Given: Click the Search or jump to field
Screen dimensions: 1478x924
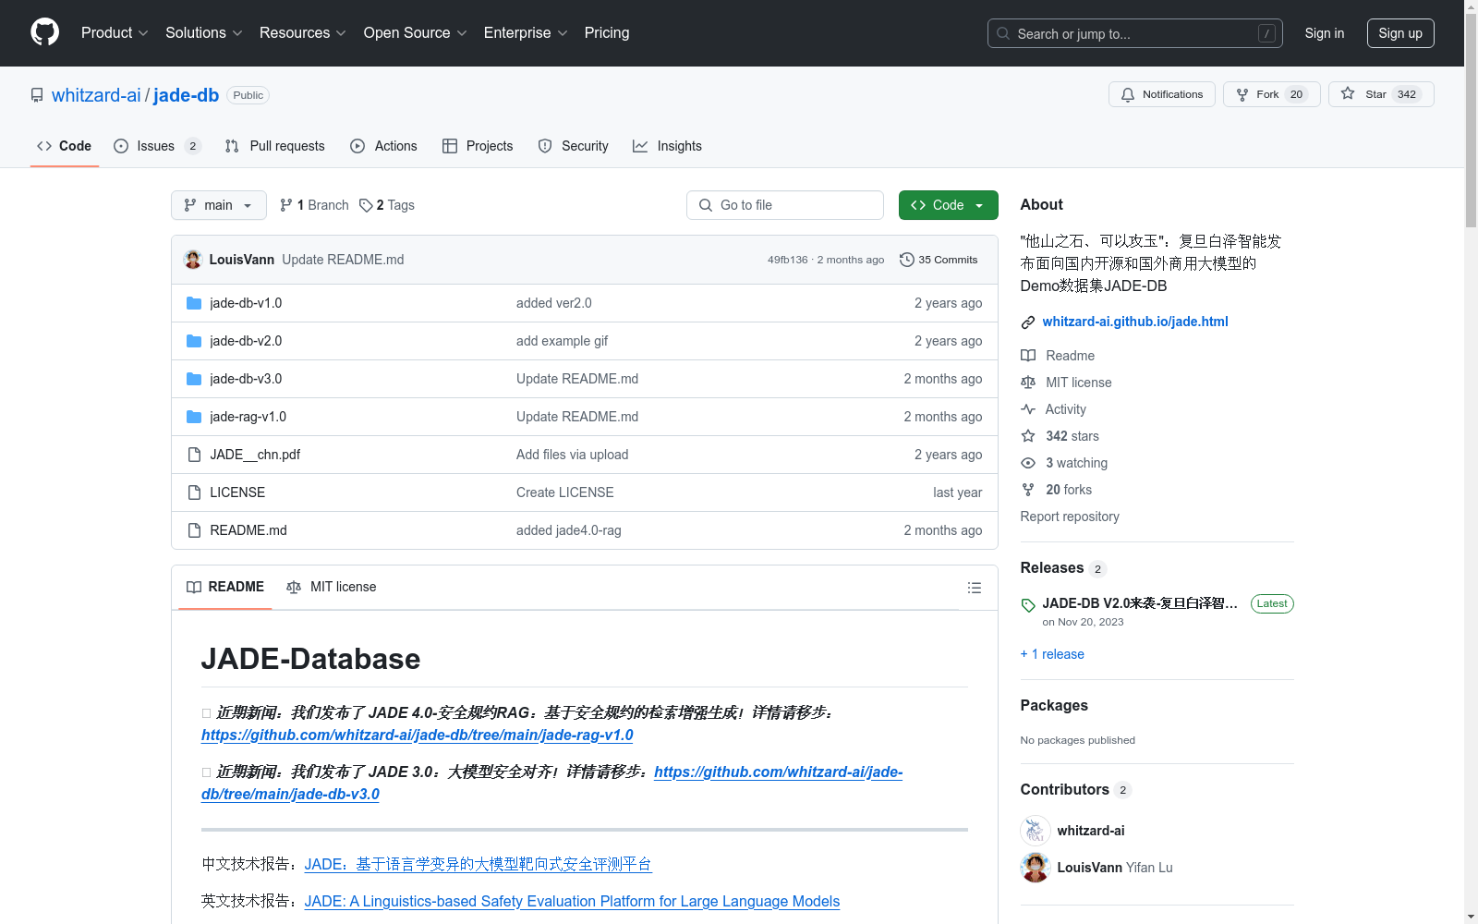Looking at the screenshot, I should 1135,33.
